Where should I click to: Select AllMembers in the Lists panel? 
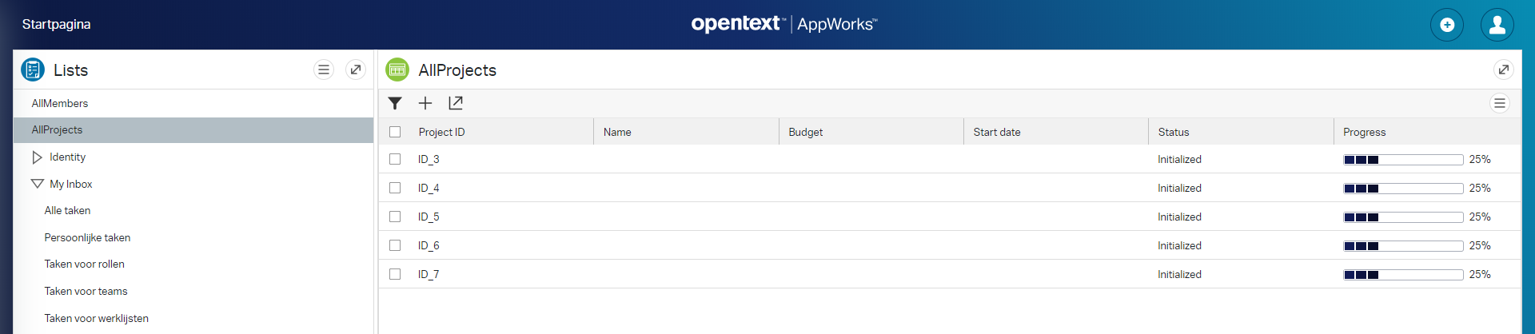coord(60,103)
